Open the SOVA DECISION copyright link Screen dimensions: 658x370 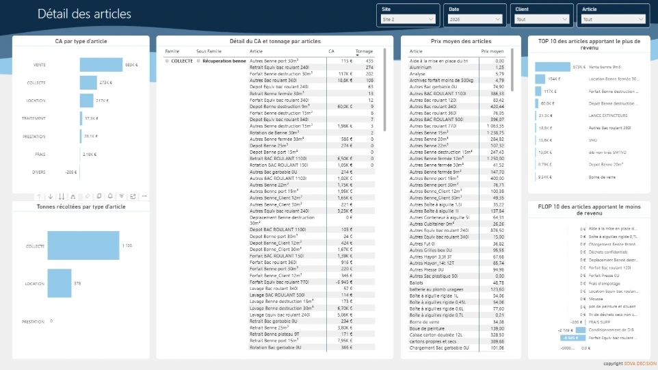click(640, 364)
